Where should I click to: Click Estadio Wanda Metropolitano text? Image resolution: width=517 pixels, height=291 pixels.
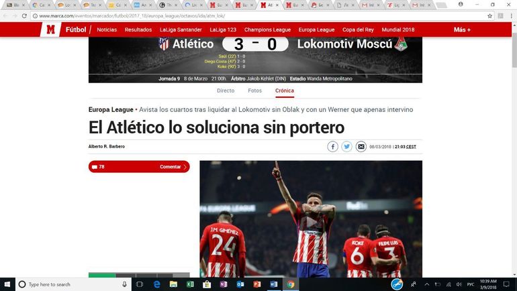pyautogui.click(x=321, y=78)
